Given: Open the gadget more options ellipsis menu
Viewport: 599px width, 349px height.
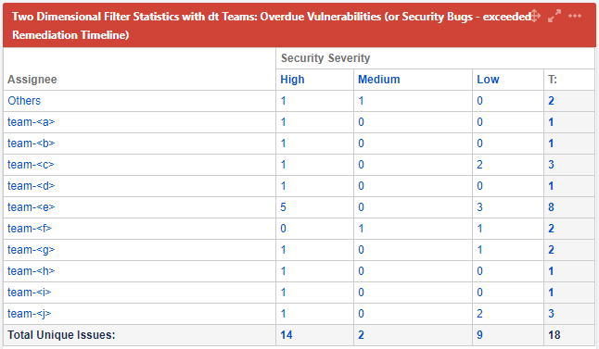Looking at the screenshot, I should (575, 16).
